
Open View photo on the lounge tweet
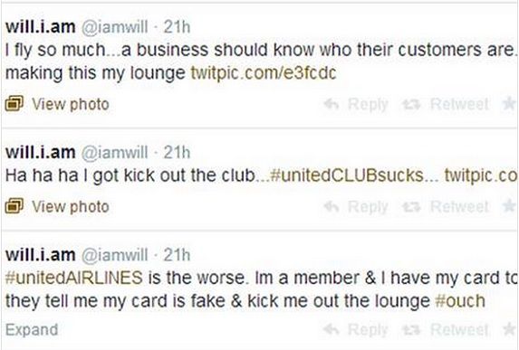pos(71,104)
